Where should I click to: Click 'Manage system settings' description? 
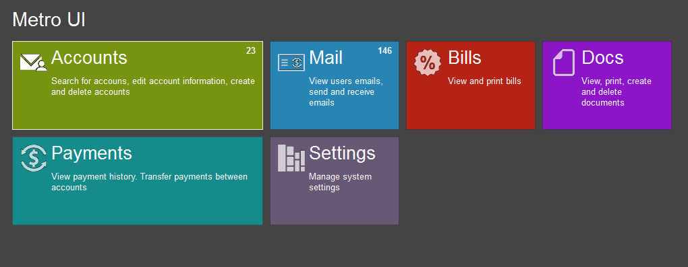341,182
